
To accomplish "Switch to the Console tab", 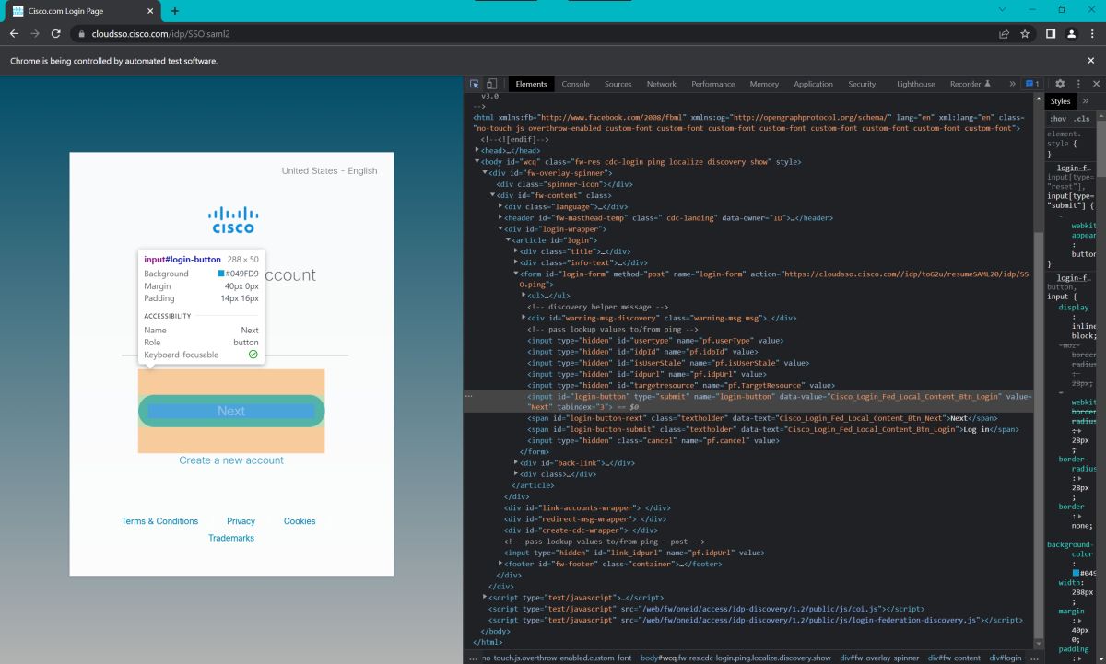I will coord(575,84).
